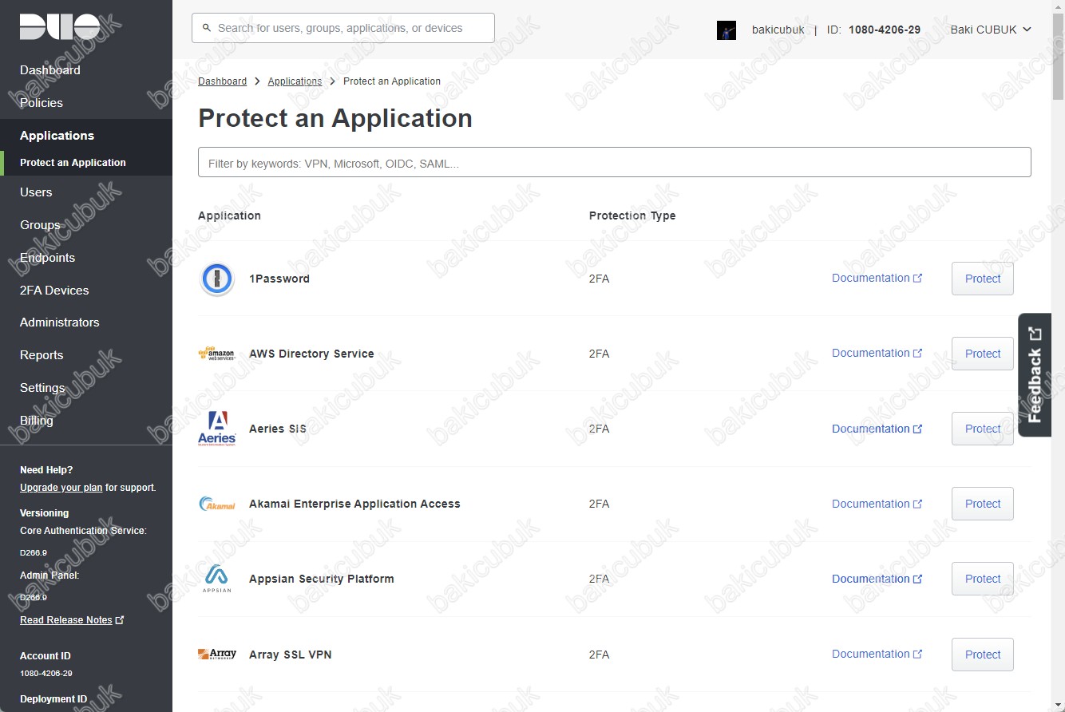Click the AWS Directory Service name

click(x=311, y=354)
